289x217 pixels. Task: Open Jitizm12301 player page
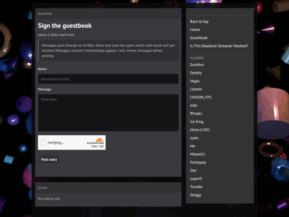tap(200, 130)
